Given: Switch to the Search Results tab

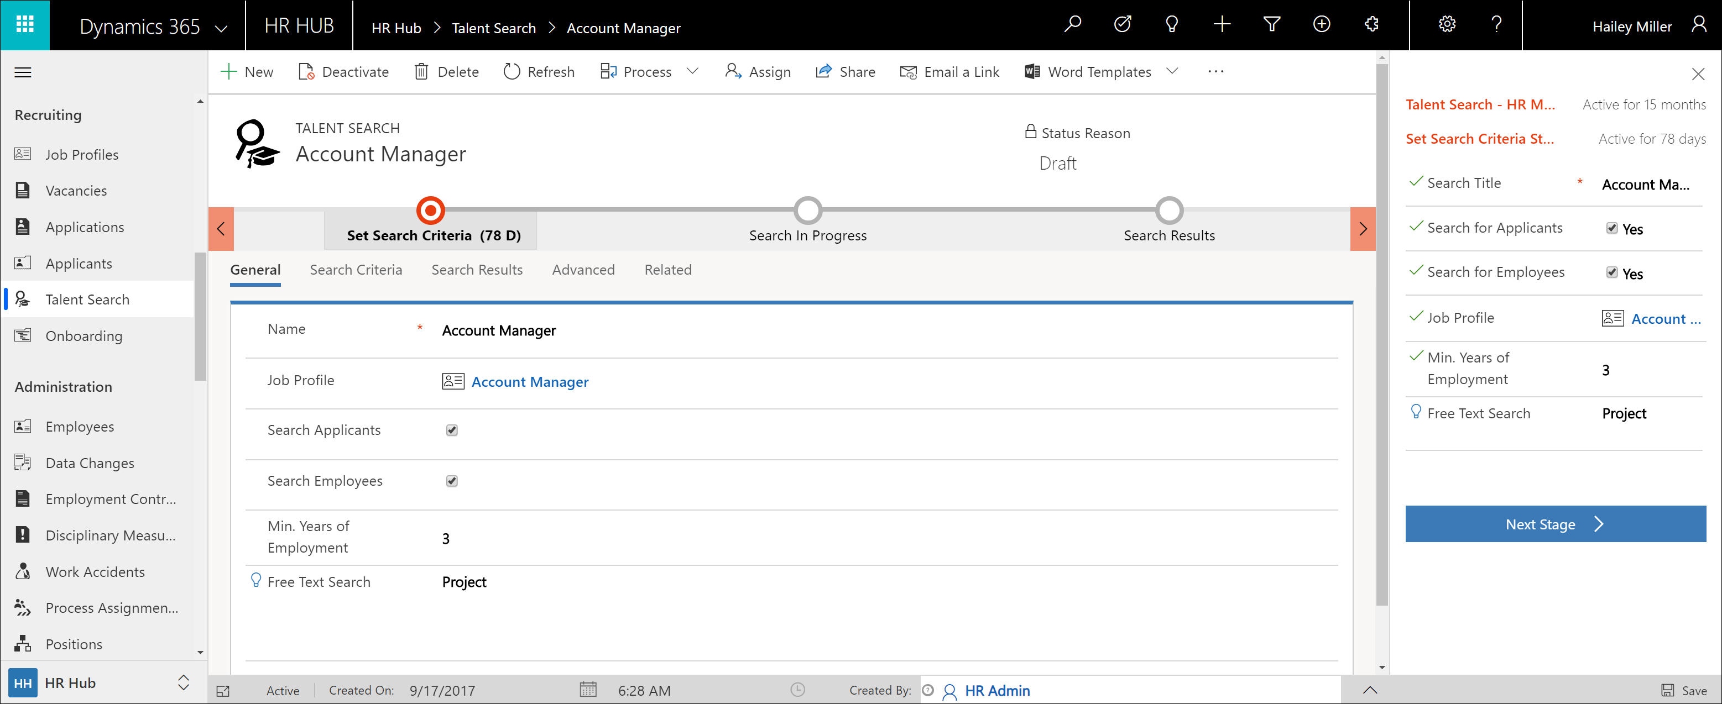Looking at the screenshot, I should (477, 270).
